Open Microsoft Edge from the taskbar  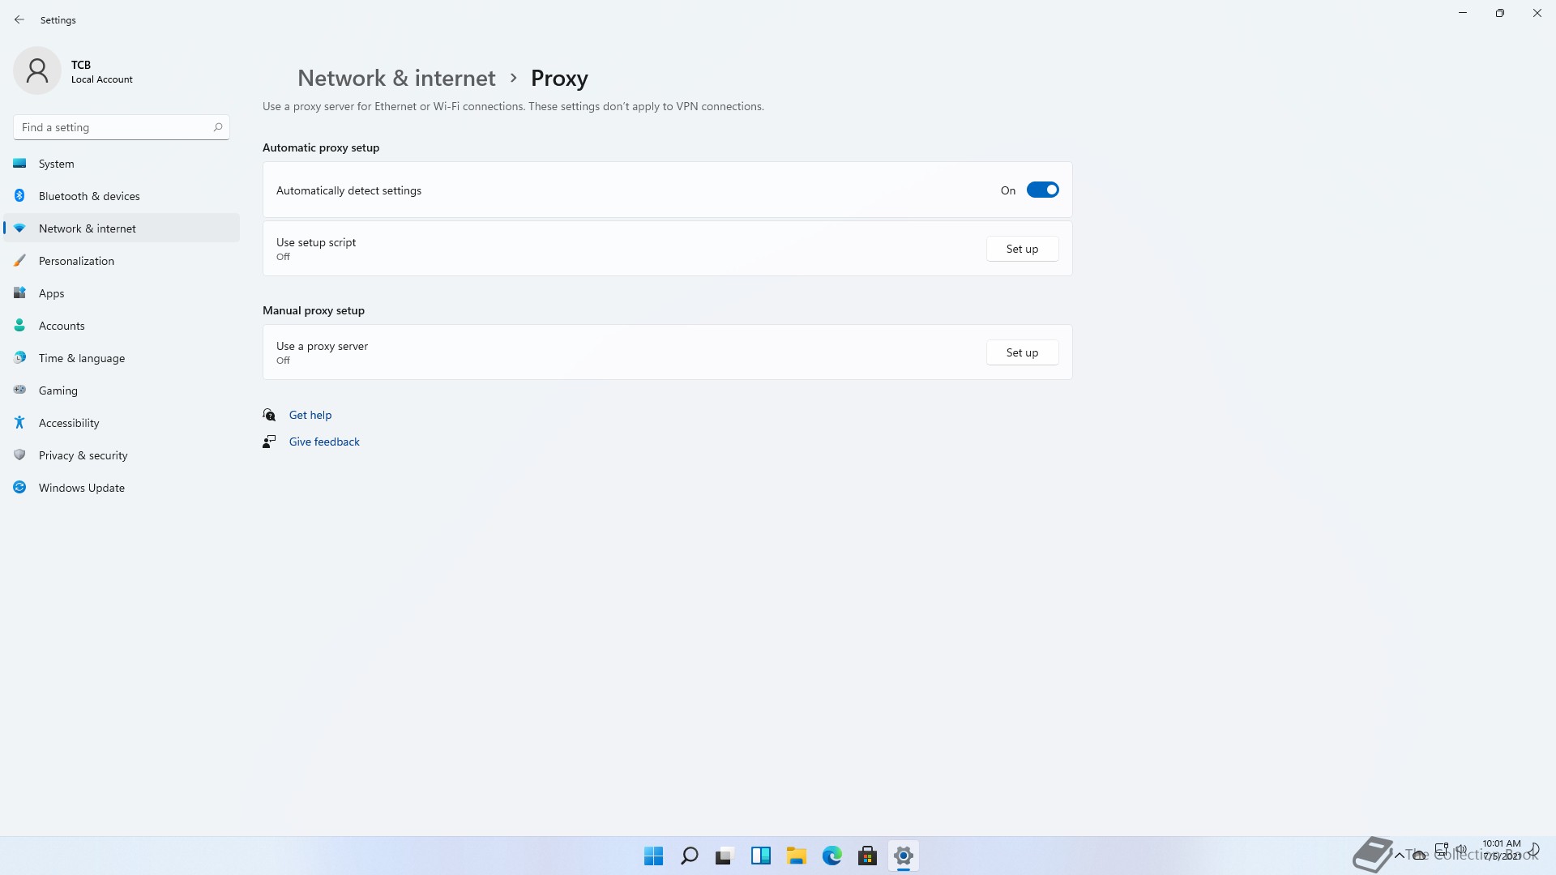tap(831, 856)
